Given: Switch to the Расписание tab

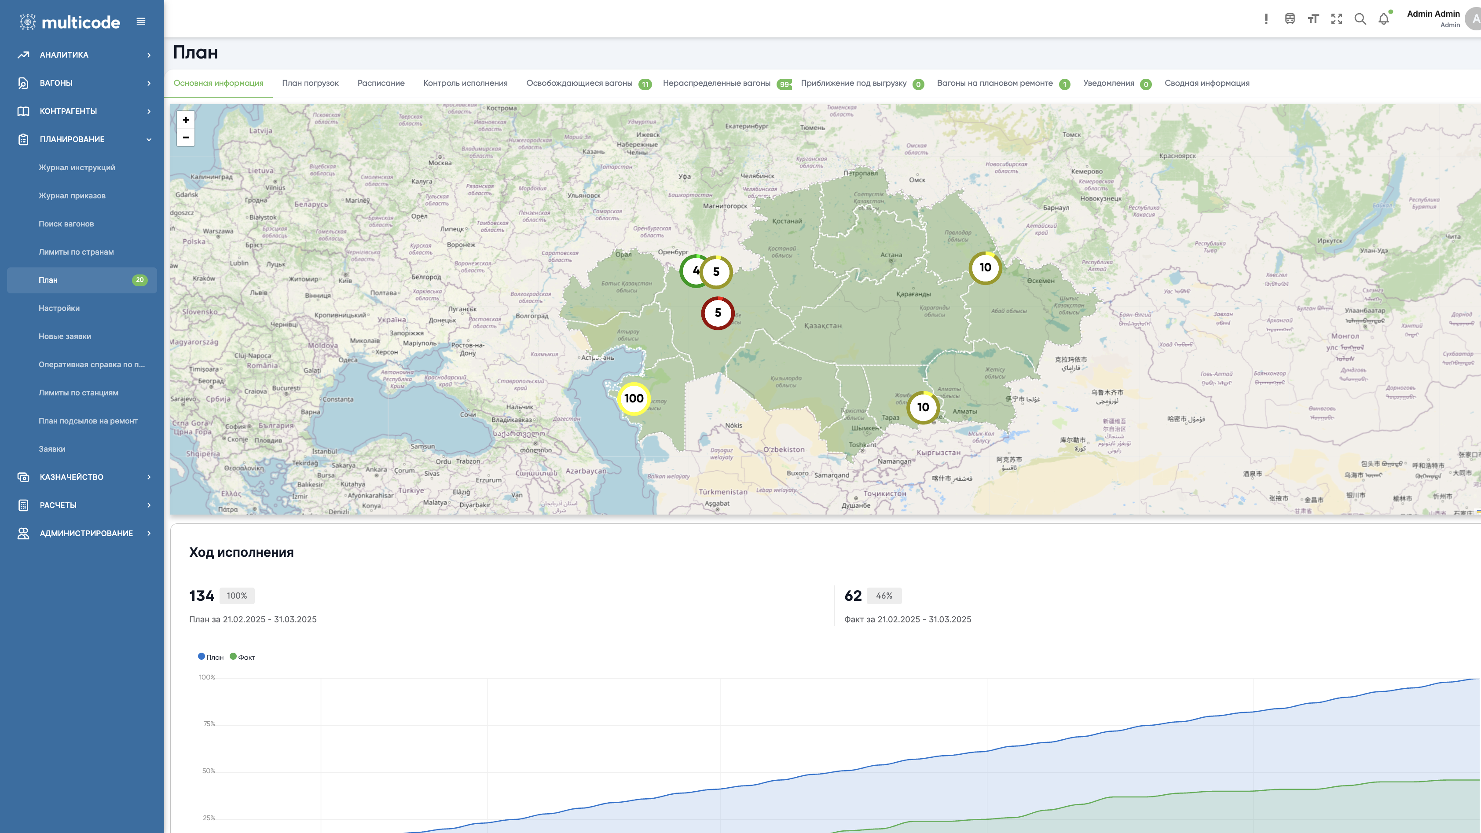Looking at the screenshot, I should 380,83.
